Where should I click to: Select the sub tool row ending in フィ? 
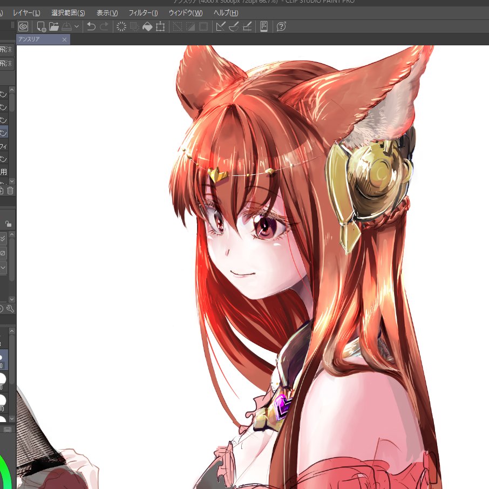coord(4,146)
